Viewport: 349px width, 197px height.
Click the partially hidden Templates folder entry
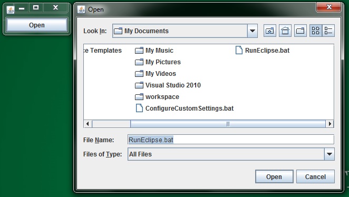pyautogui.click(x=103, y=51)
